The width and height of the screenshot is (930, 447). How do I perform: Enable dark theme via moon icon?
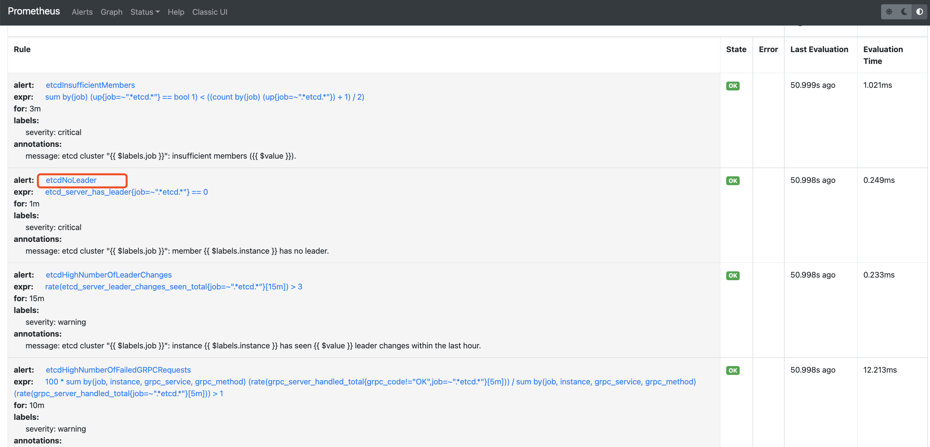(x=903, y=11)
